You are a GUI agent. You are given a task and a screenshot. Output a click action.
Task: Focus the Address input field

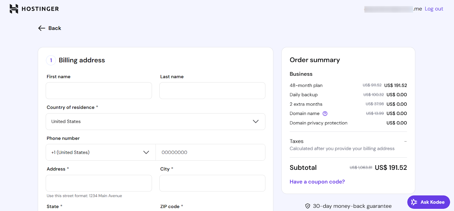point(99,183)
